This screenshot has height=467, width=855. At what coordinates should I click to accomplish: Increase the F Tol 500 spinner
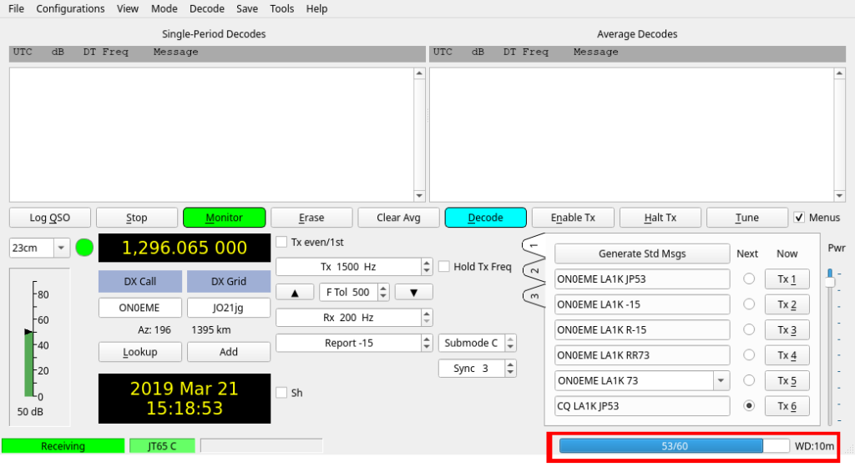[x=383, y=288]
